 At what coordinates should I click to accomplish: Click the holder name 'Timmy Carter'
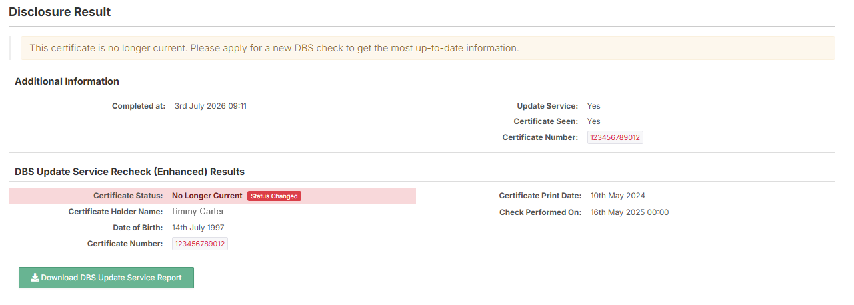pos(197,212)
